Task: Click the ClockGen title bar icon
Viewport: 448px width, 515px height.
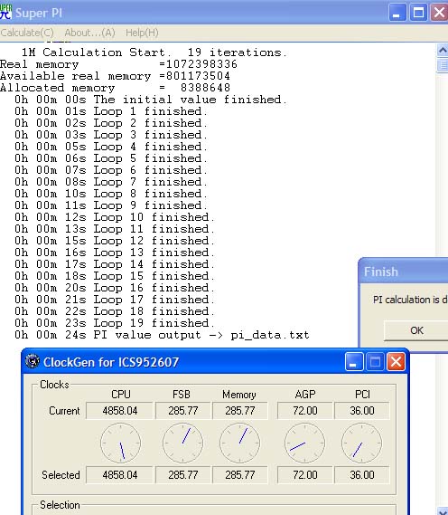Action: pyautogui.click(x=33, y=362)
